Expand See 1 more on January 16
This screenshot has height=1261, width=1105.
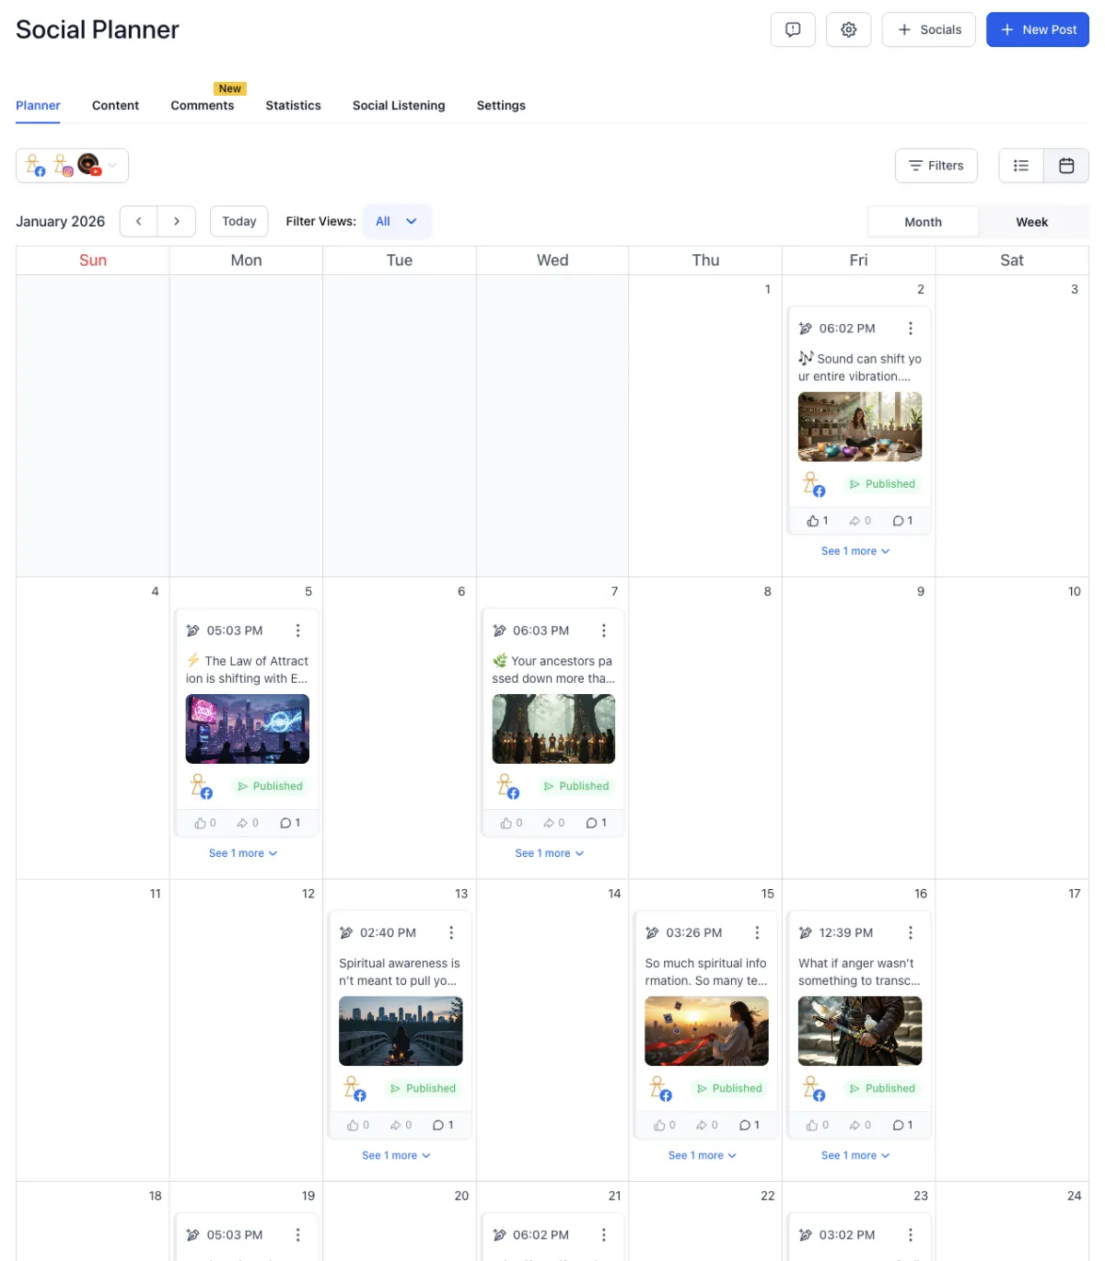855,1155
